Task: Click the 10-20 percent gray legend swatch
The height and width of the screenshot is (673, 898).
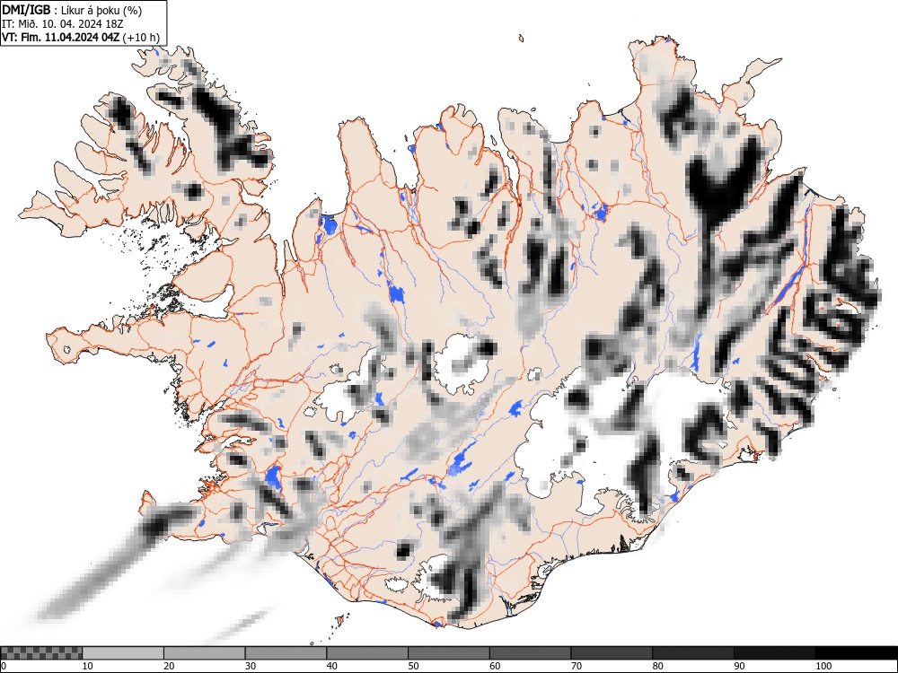Action: pos(123,653)
